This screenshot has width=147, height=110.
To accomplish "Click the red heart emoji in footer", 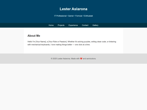I will (81, 59).
